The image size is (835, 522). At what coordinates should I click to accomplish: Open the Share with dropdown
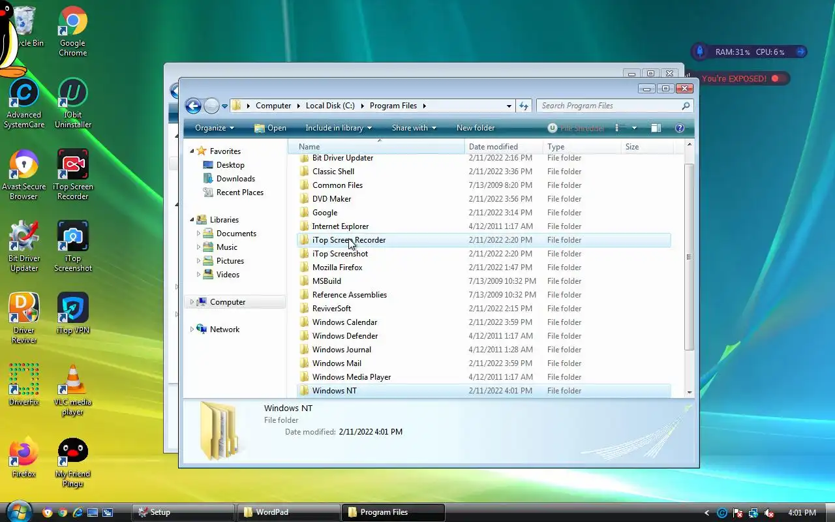414,128
